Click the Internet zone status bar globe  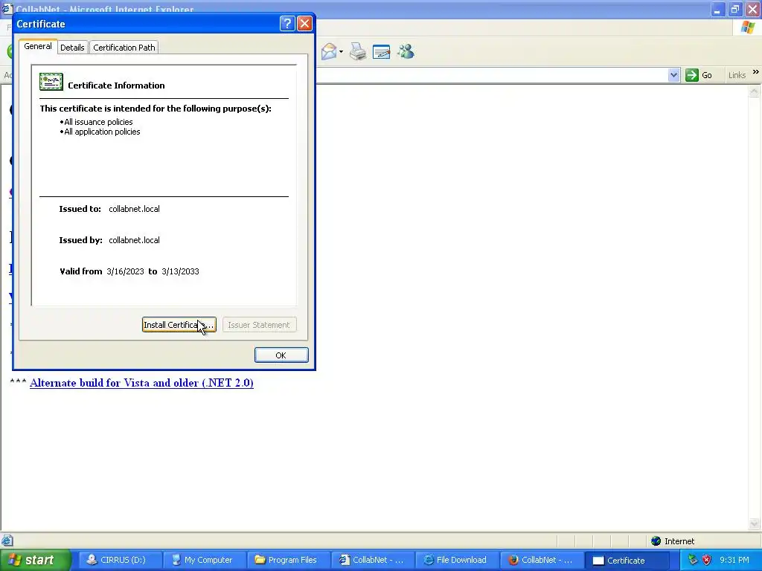(656, 541)
